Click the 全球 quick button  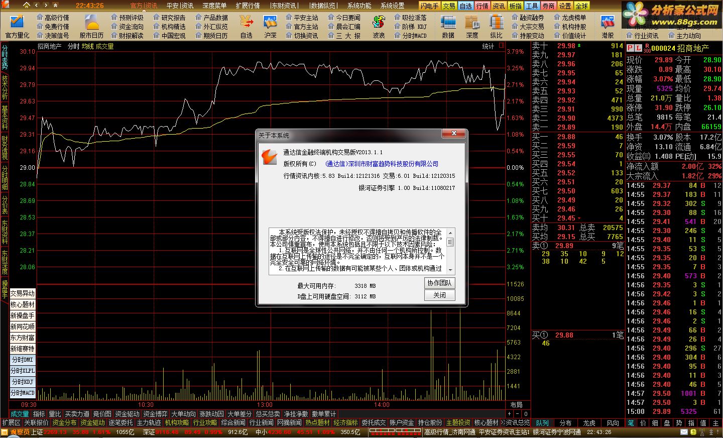(581, 6)
